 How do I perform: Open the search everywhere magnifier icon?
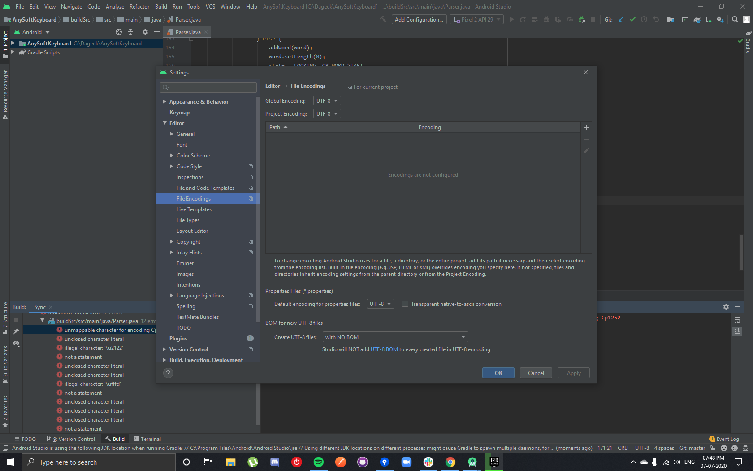(x=735, y=19)
